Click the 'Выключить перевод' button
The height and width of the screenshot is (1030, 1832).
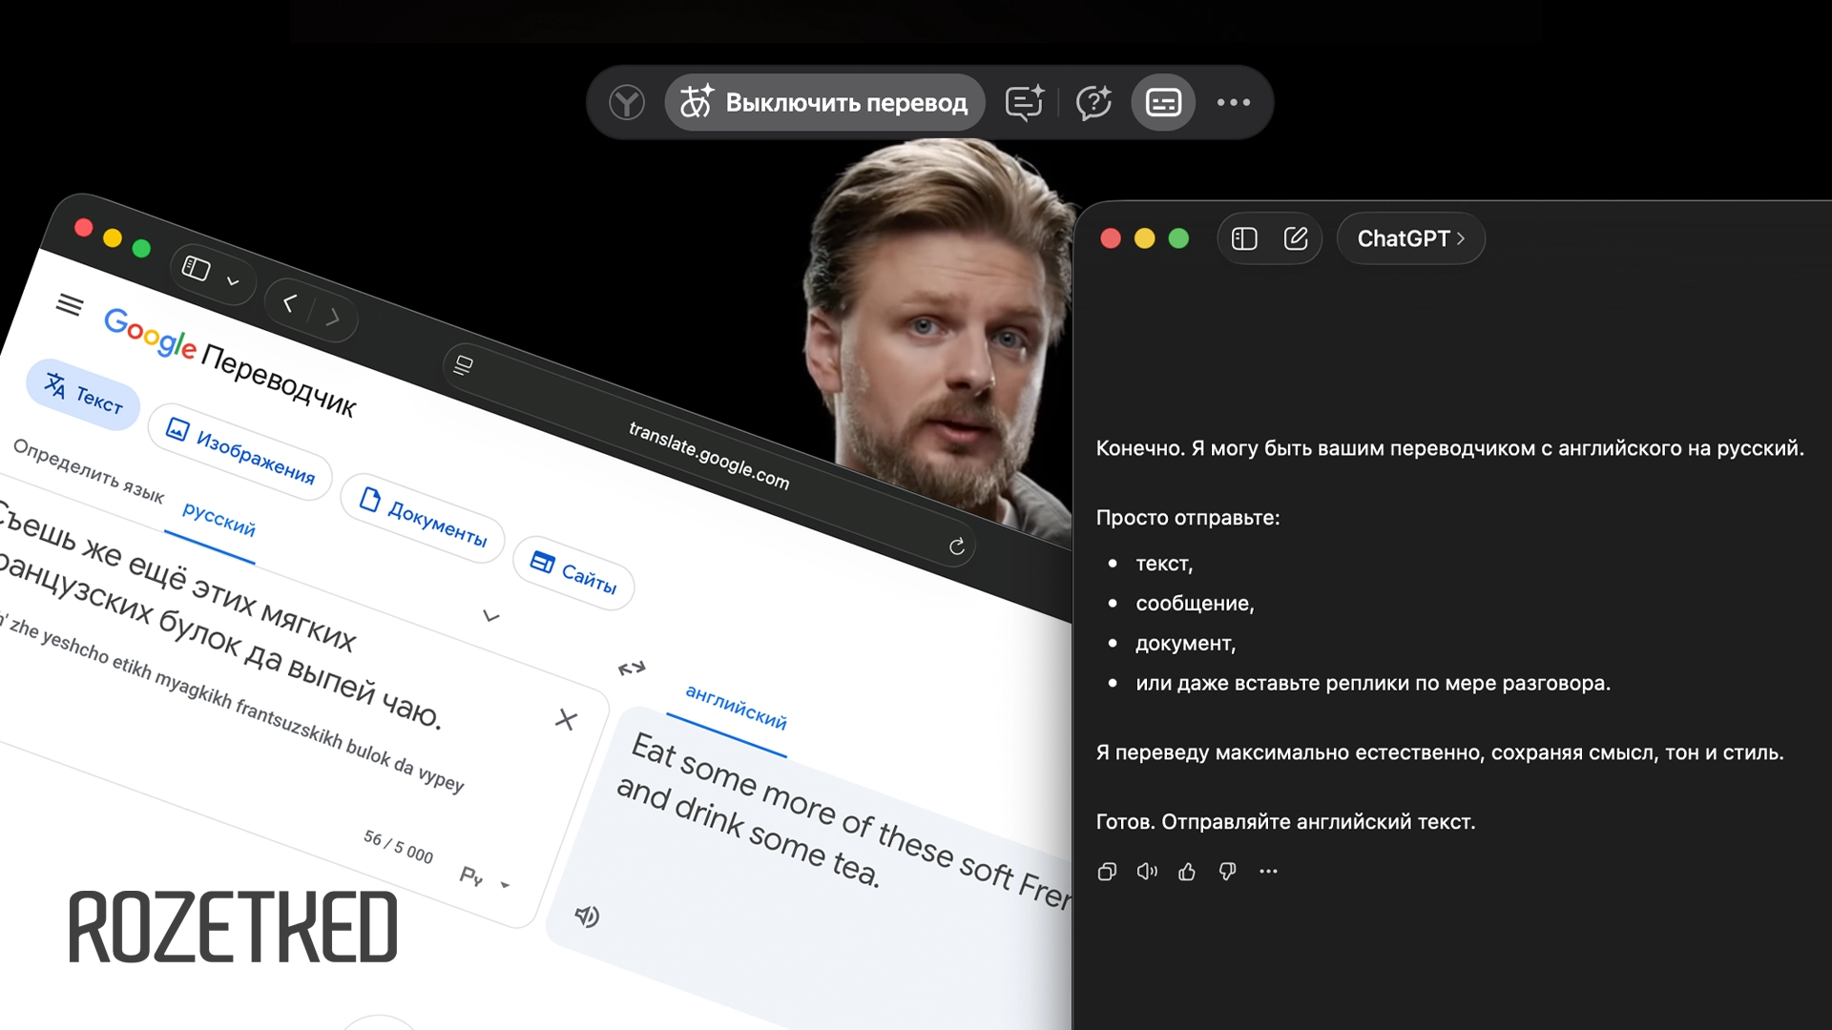pyautogui.click(x=824, y=102)
